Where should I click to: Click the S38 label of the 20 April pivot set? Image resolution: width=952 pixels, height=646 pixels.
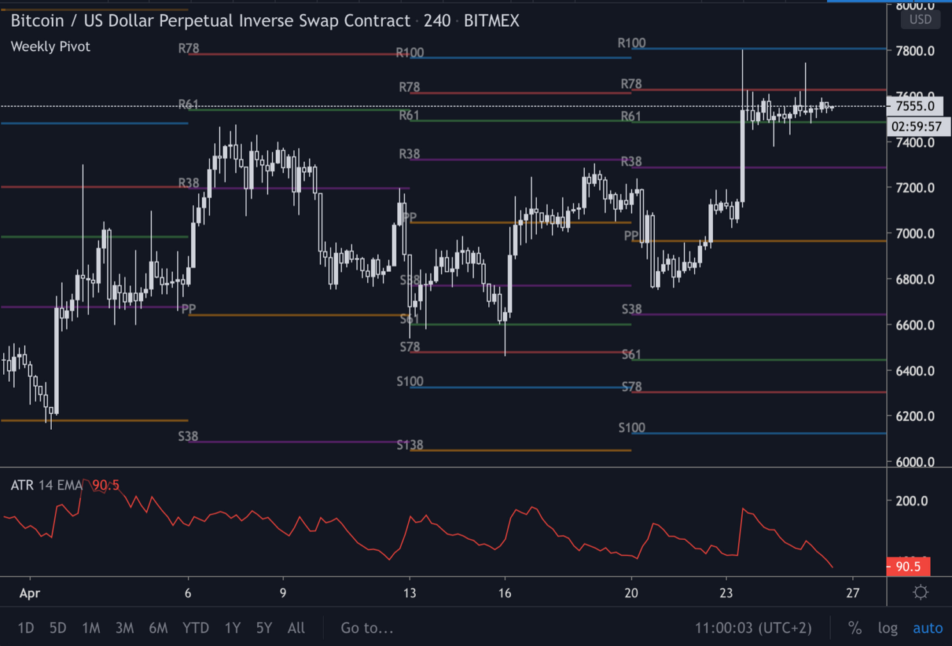tap(631, 309)
